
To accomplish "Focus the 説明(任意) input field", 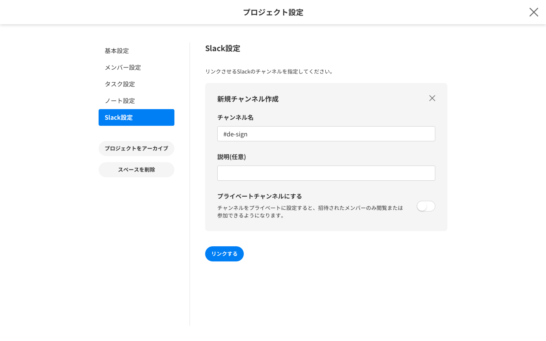I will pyautogui.click(x=326, y=173).
